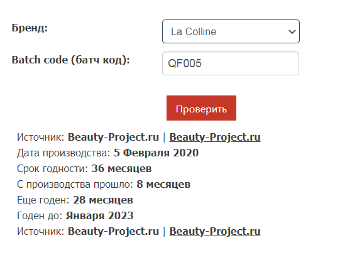Open the bottom underlined Beauty-Project.ru link
This screenshot has height=260, width=362.
pyautogui.click(x=215, y=231)
